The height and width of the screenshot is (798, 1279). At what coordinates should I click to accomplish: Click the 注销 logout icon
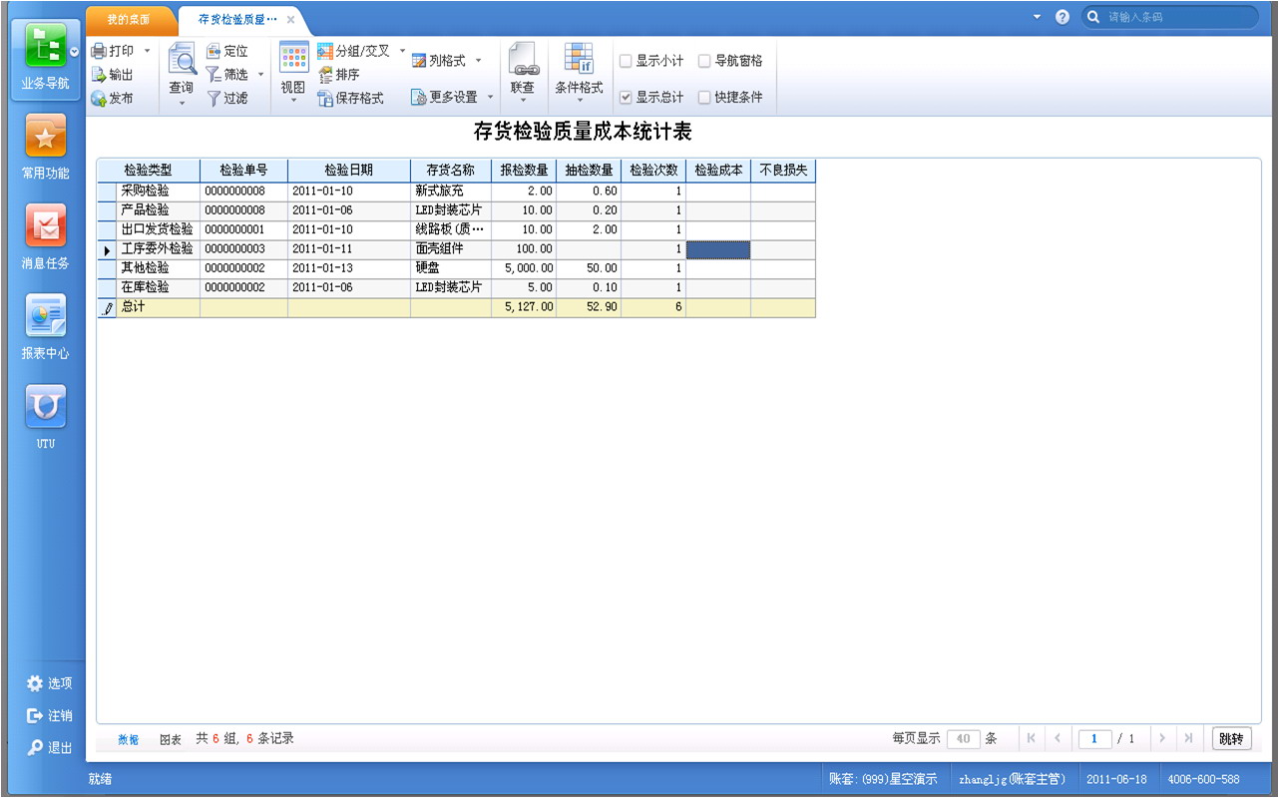[35, 715]
